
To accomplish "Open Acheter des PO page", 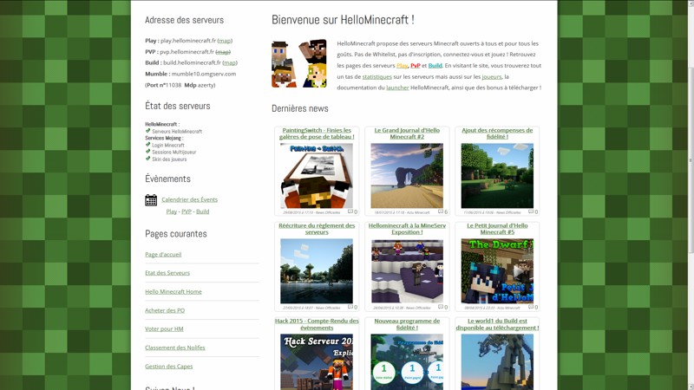I will 165,310.
